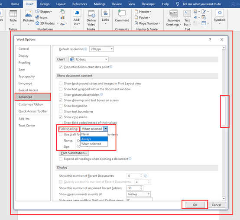Viewport: 240px width, 220px height.
Task: Enable Show picture placeholders
Action: 61,94
